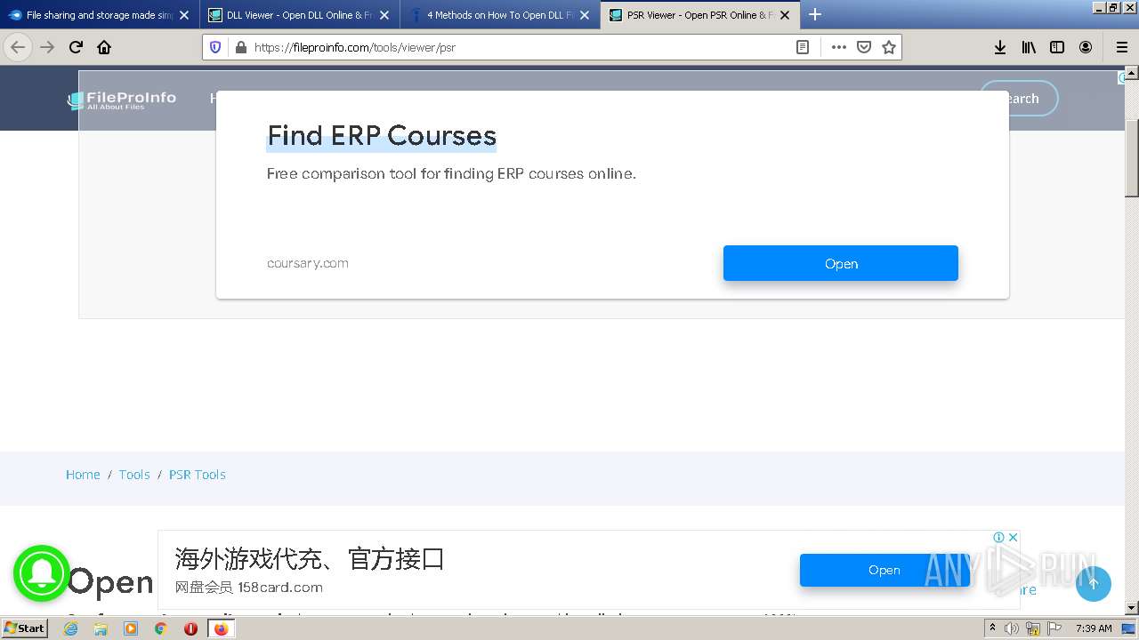Toggle the sidebar view icon
Viewport: 1139px width, 640px height.
click(x=1057, y=47)
